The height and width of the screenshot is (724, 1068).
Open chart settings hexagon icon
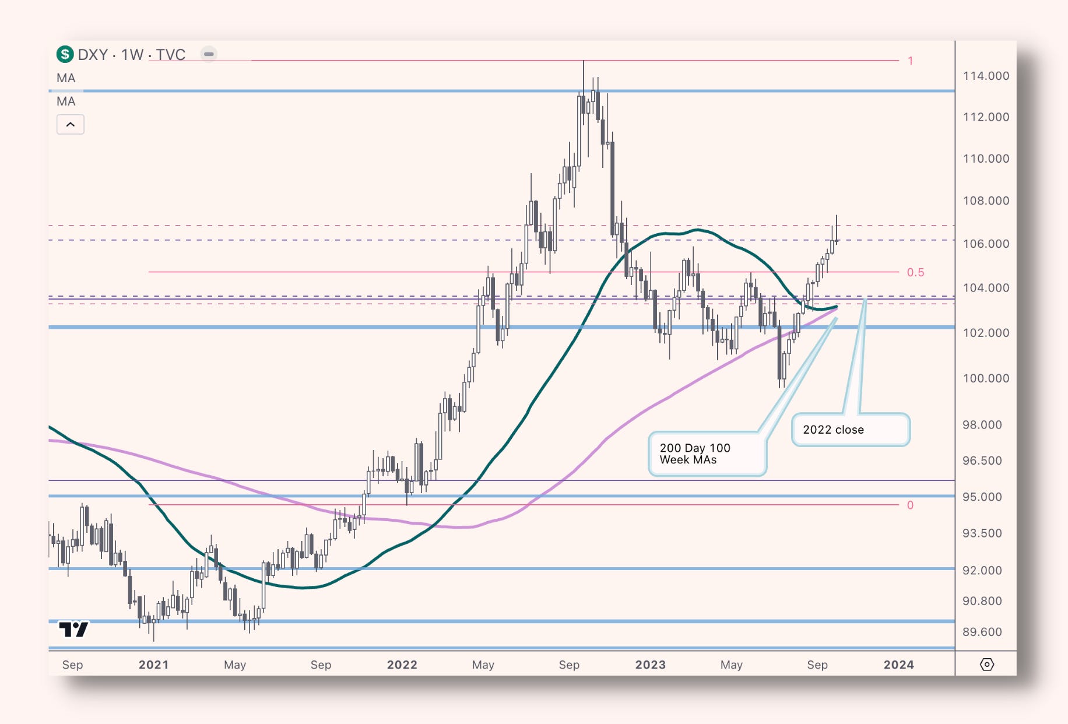coord(987,665)
